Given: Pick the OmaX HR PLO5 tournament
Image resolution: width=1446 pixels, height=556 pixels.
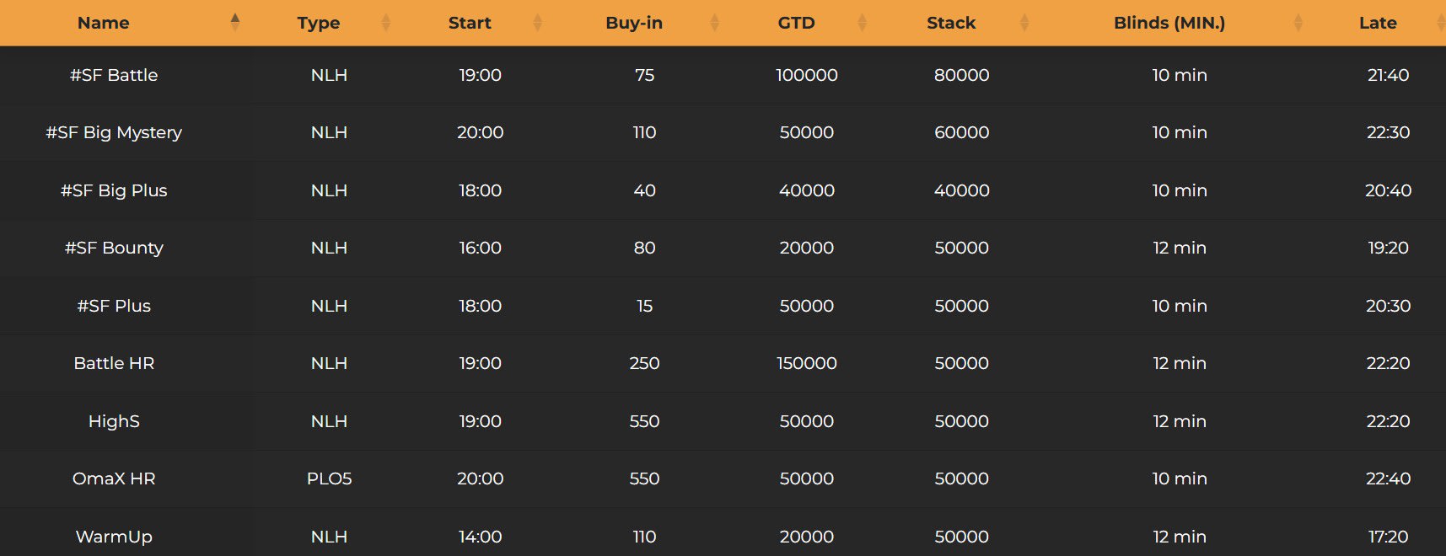Looking at the screenshot, I should (x=723, y=478).
